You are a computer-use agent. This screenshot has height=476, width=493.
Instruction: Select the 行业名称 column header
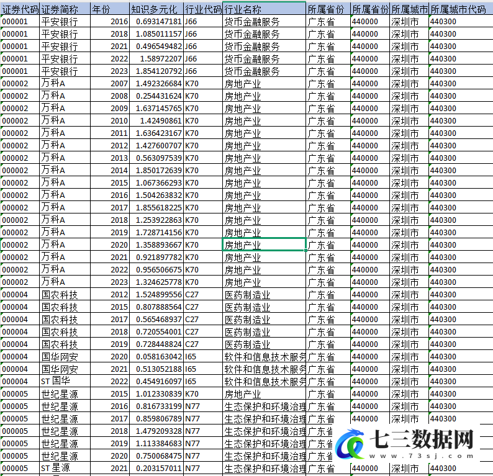tap(264, 9)
